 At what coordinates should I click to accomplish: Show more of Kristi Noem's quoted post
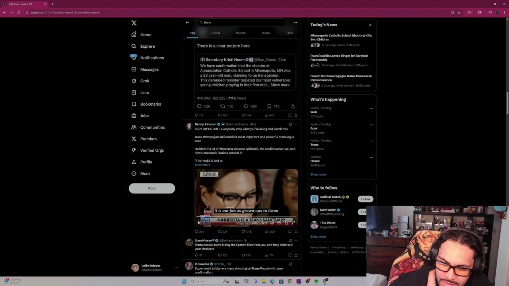[280, 85]
